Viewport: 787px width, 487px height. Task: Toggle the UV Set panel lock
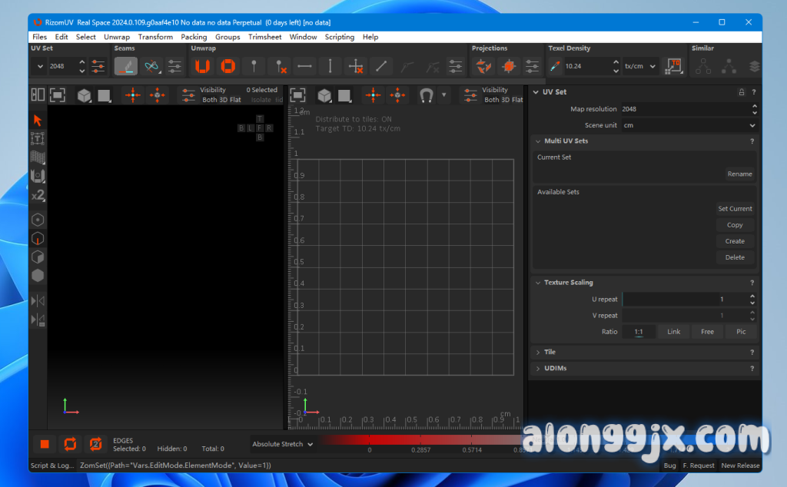point(741,92)
